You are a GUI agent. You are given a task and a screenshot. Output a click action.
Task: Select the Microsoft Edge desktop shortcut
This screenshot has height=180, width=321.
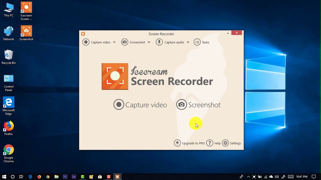9,106
